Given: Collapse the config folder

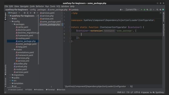Looking at the screenshot, I should (x=10, y=21).
